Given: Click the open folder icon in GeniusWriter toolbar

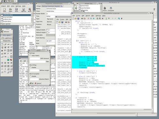Looking at the screenshot, I should pos(76,18).
